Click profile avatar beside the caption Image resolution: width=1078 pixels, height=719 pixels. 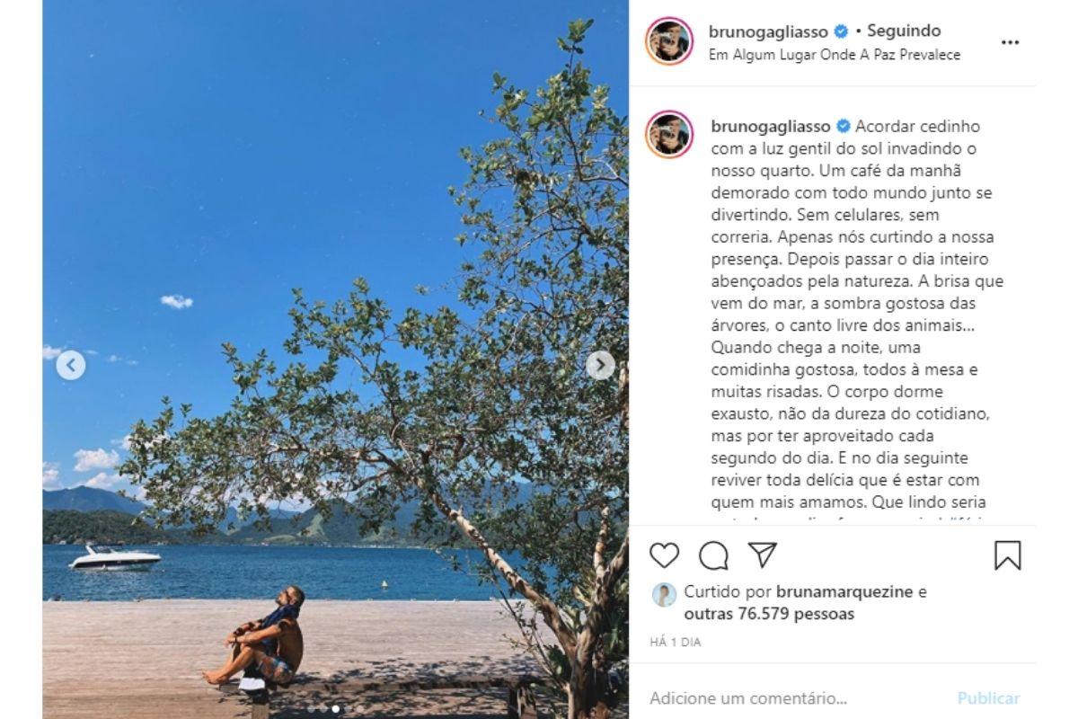coord(669,135)
